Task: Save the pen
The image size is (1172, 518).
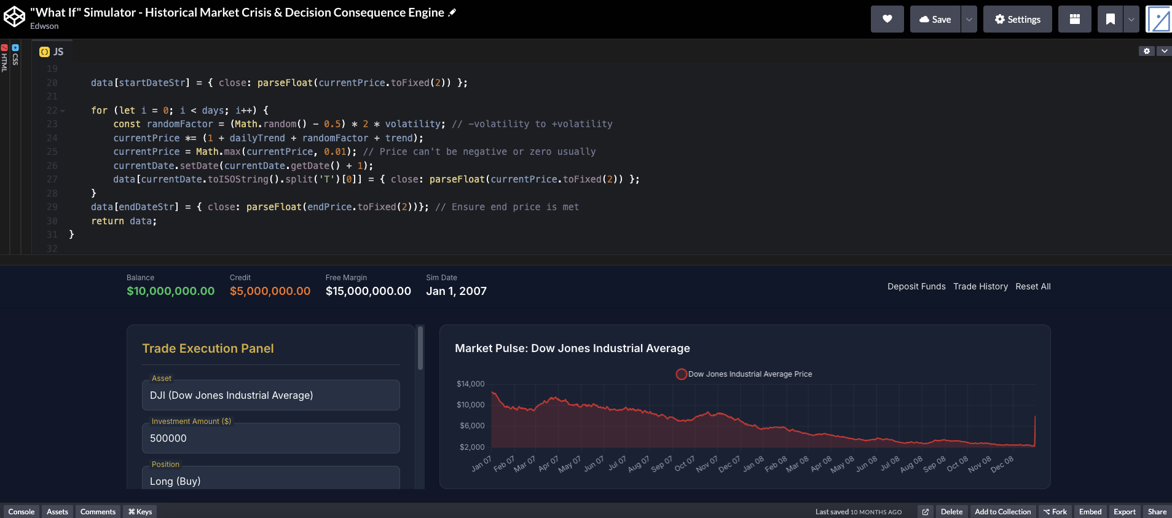Action: pos(935,19)
